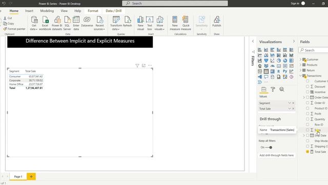Click Get data in the ribbon
328x185 pixels.
tap(34, 23)
